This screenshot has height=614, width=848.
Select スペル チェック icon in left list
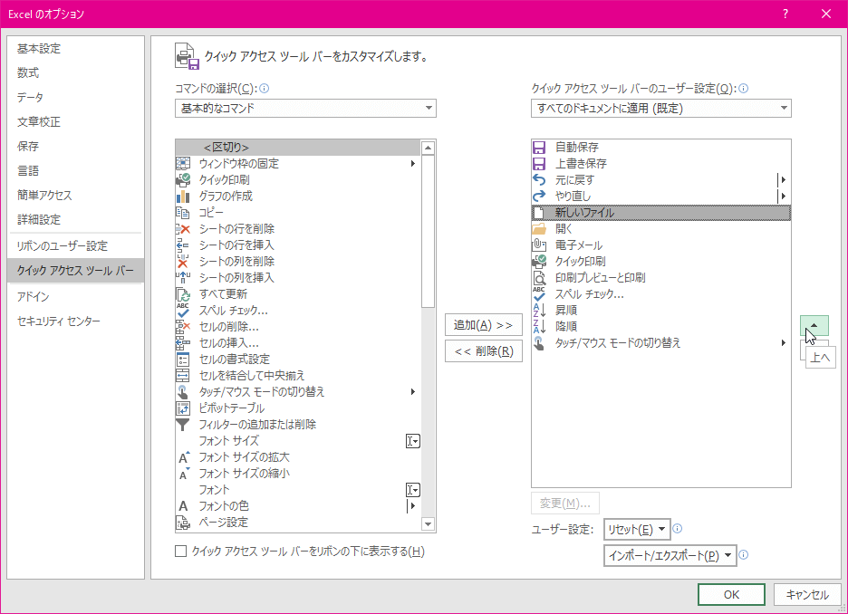183,311
